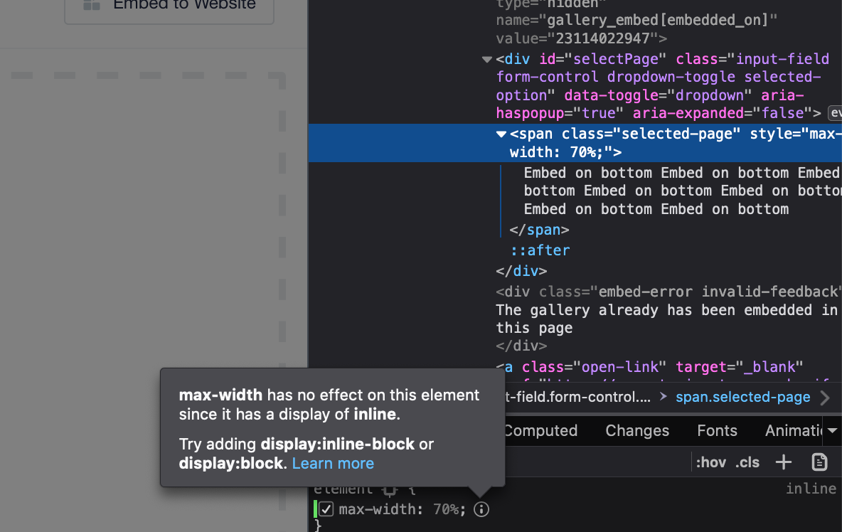
Task: Click the Embed to Website button
Action: tap(169, 6)
